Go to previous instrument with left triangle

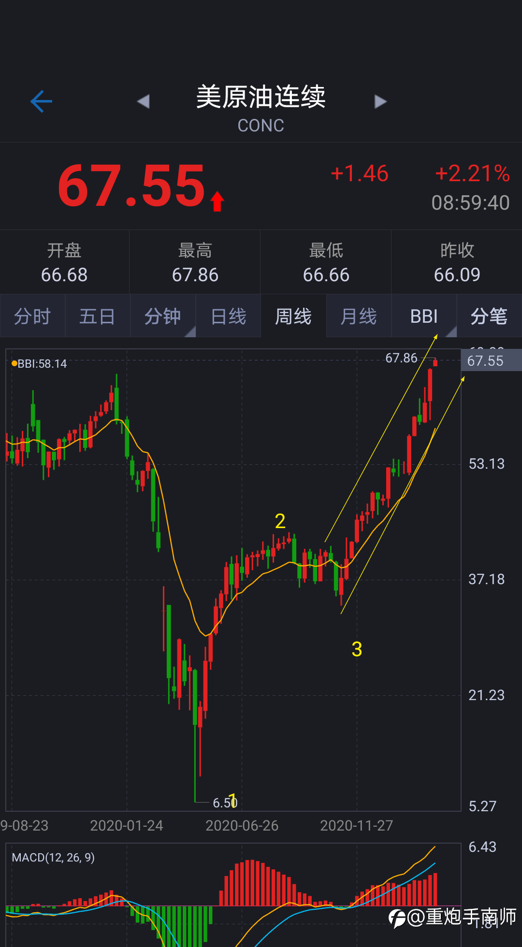coord(143,101)
